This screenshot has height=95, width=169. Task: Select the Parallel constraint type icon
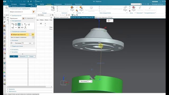[25, 24]
